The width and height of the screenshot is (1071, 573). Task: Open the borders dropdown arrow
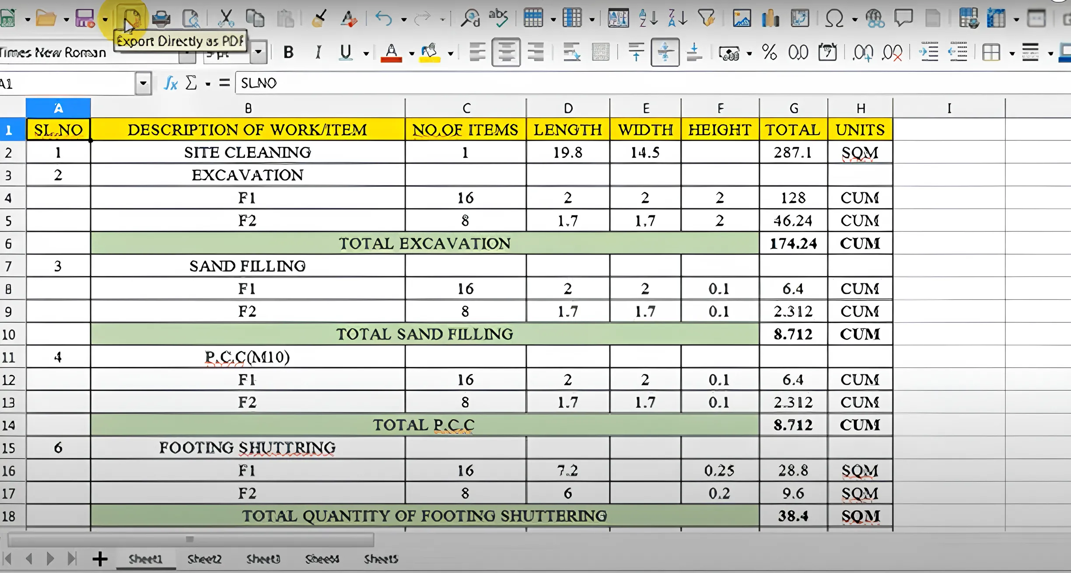tap(1011, 52)
